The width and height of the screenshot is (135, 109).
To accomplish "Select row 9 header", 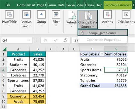I will (3, 96).
